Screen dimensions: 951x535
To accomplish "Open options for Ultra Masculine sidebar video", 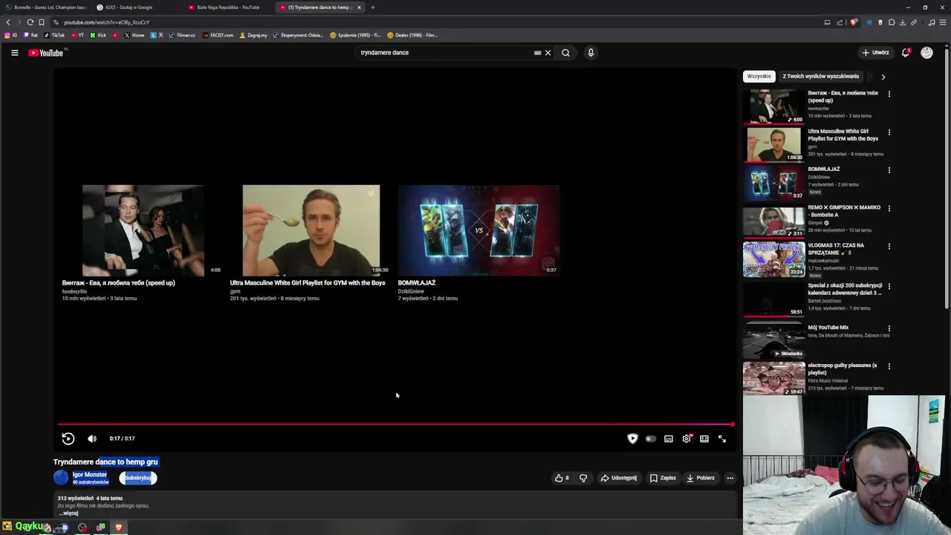I will (889, 132).
